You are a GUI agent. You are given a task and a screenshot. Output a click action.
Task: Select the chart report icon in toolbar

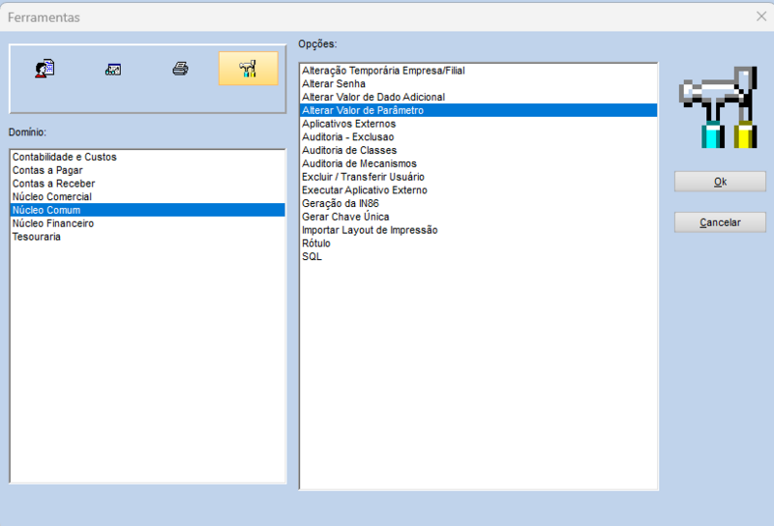pos(113,69)
